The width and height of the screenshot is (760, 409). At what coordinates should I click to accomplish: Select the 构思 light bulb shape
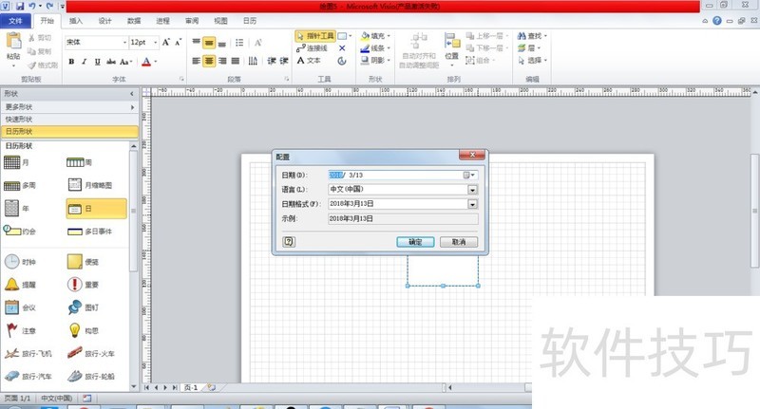85,330
